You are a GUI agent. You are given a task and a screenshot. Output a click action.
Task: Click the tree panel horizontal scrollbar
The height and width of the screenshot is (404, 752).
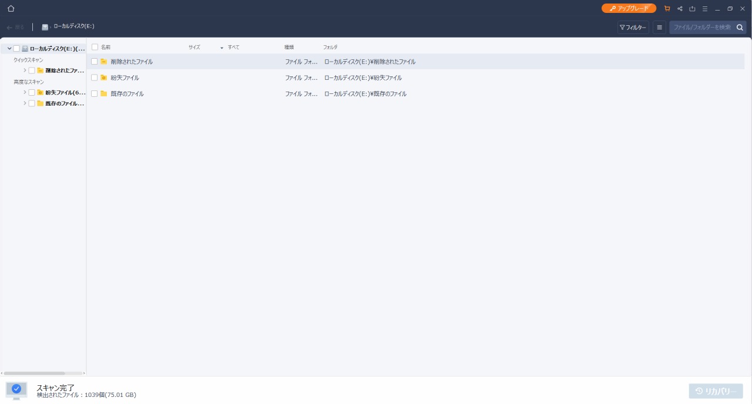pyautogui.click(x=34, y=373)
